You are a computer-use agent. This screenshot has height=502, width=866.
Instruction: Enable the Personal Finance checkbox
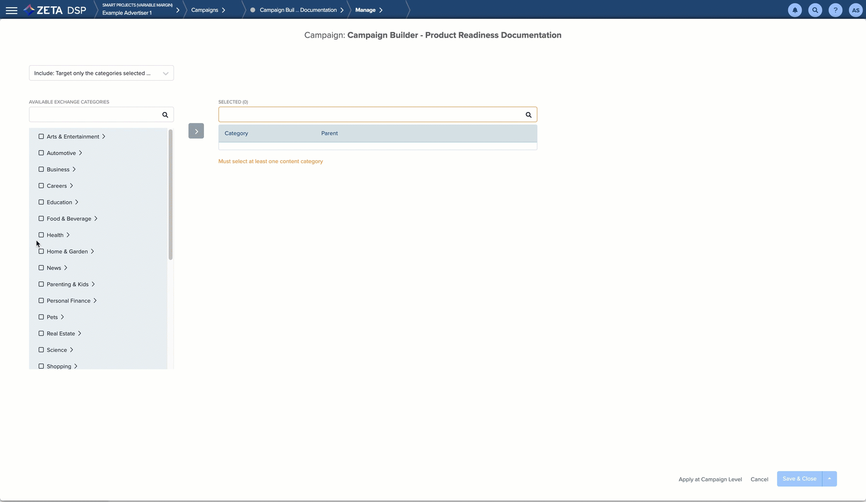[41, 301]
